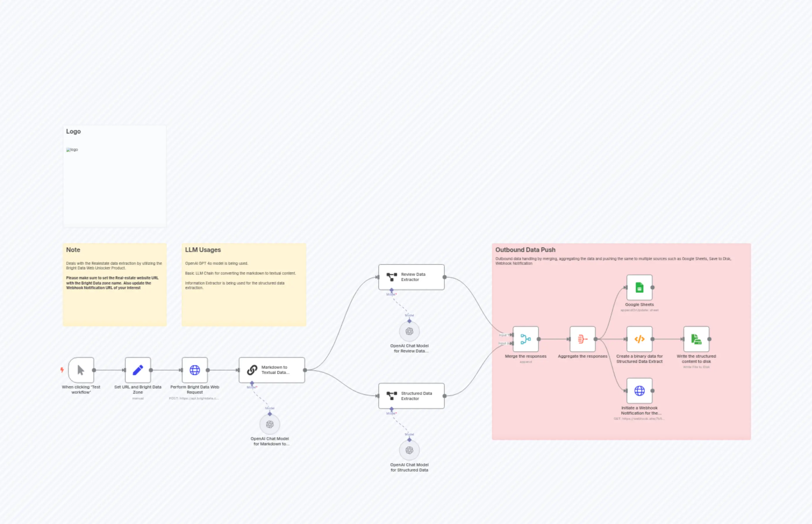Click the manual trigger cursor node
The height and width of the screenshot is (524, 812).
(81, 370)
